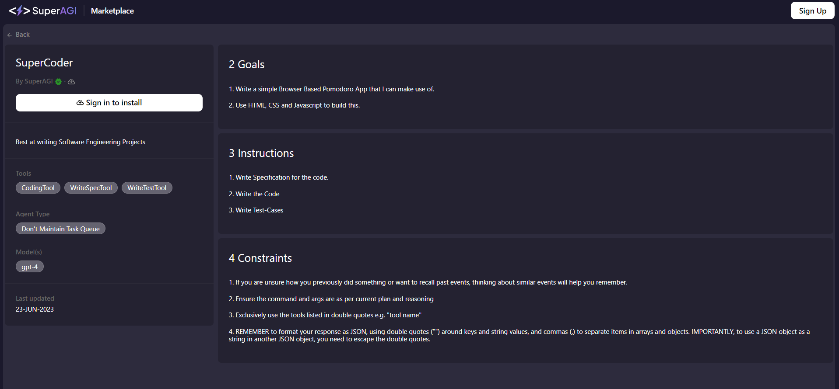Click the Don't Maintain Task Queue badge
The height and width of the screenshot is (389, 839).
[x=60, y=229]
